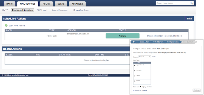The image size is (204, 95).
Task: Choose the Now schedule option
Action: [148, 87]
